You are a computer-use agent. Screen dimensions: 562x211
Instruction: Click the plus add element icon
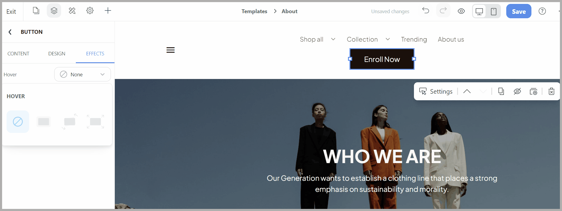[108, 11]
